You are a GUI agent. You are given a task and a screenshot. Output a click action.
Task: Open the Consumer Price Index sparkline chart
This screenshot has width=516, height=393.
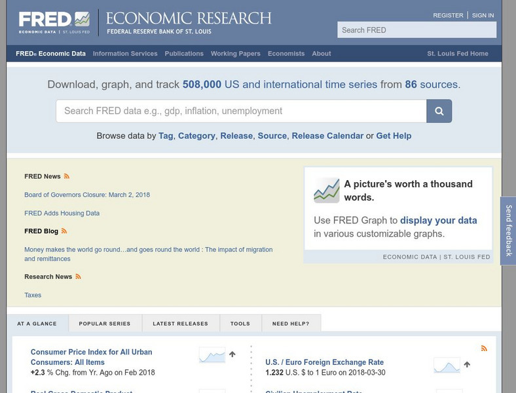coord(212,355)
